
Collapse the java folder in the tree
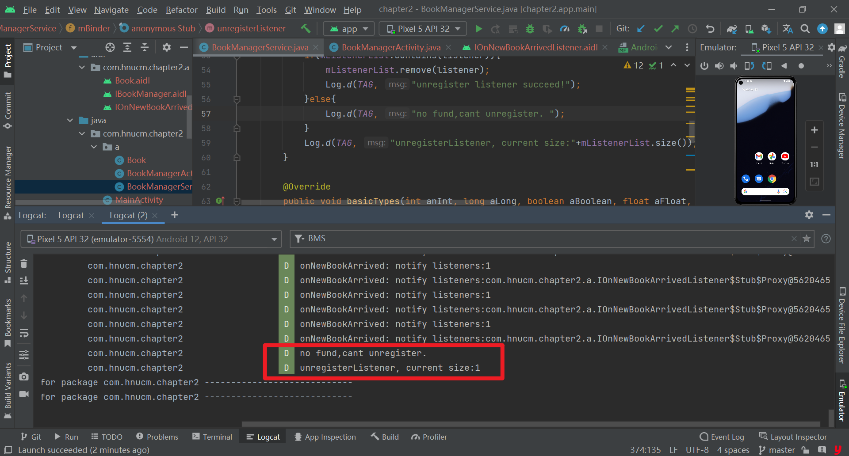coord(70,120)
